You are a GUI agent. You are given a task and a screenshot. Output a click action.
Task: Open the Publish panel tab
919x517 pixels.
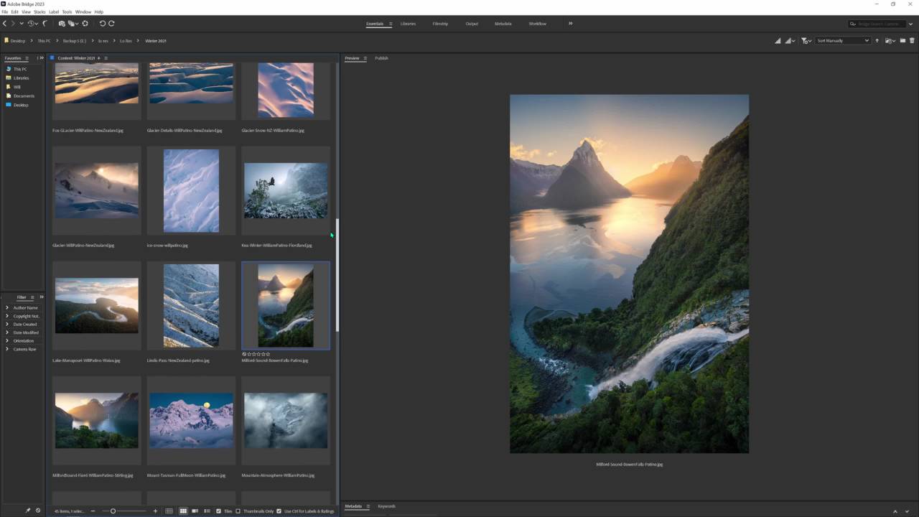point(381,58)
